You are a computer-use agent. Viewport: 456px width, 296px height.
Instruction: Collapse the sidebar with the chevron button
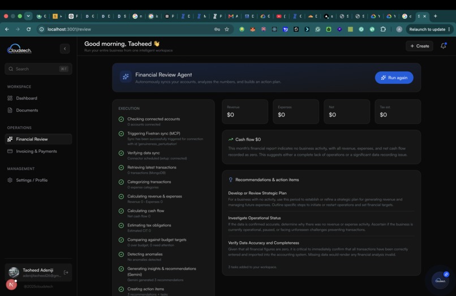pos(64,49)
